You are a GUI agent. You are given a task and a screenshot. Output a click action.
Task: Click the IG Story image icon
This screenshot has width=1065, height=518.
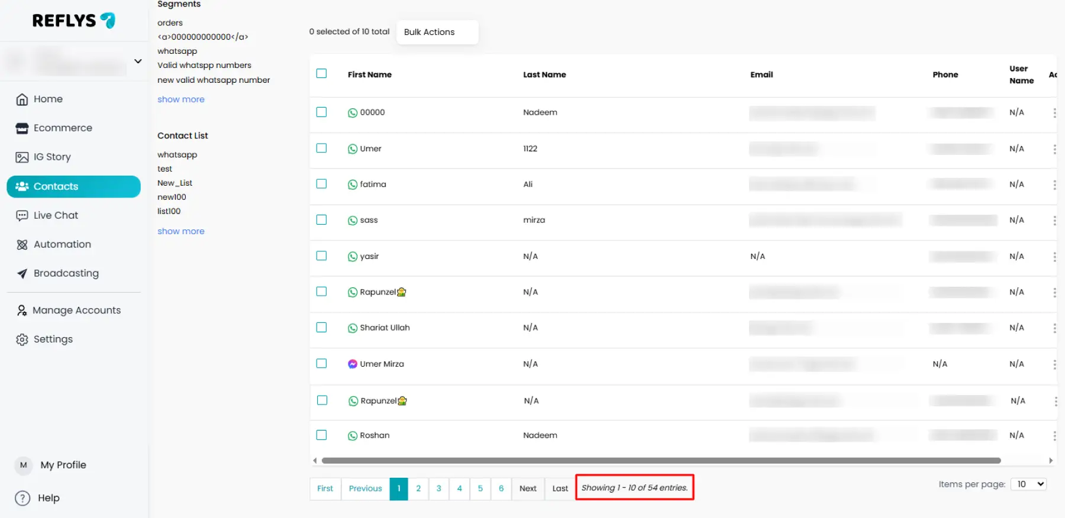[22, 157]
